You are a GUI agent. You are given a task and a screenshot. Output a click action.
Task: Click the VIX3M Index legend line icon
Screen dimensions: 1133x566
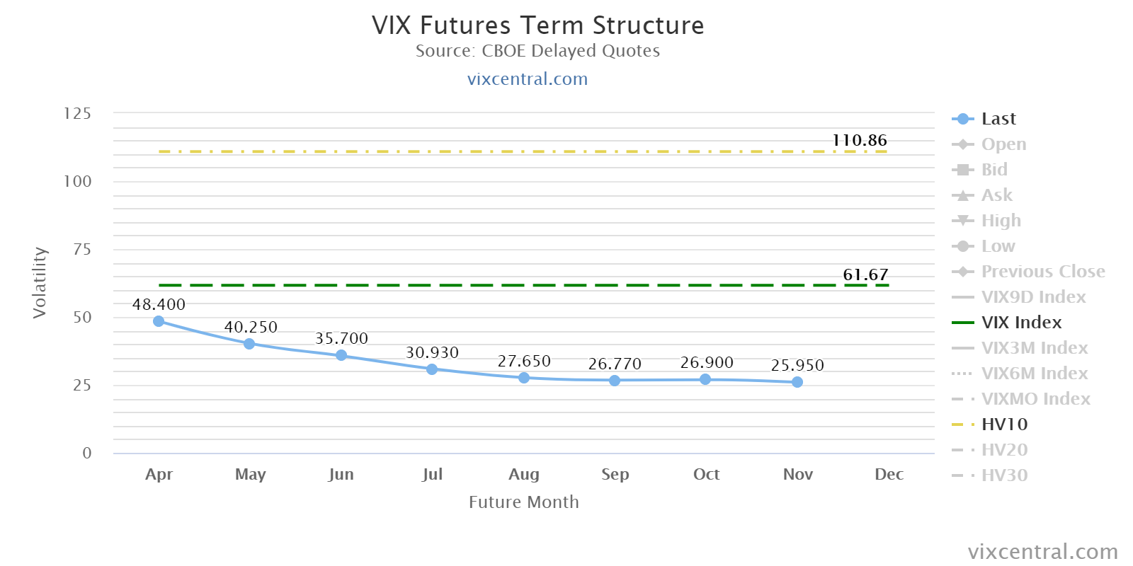click(962, 348)
